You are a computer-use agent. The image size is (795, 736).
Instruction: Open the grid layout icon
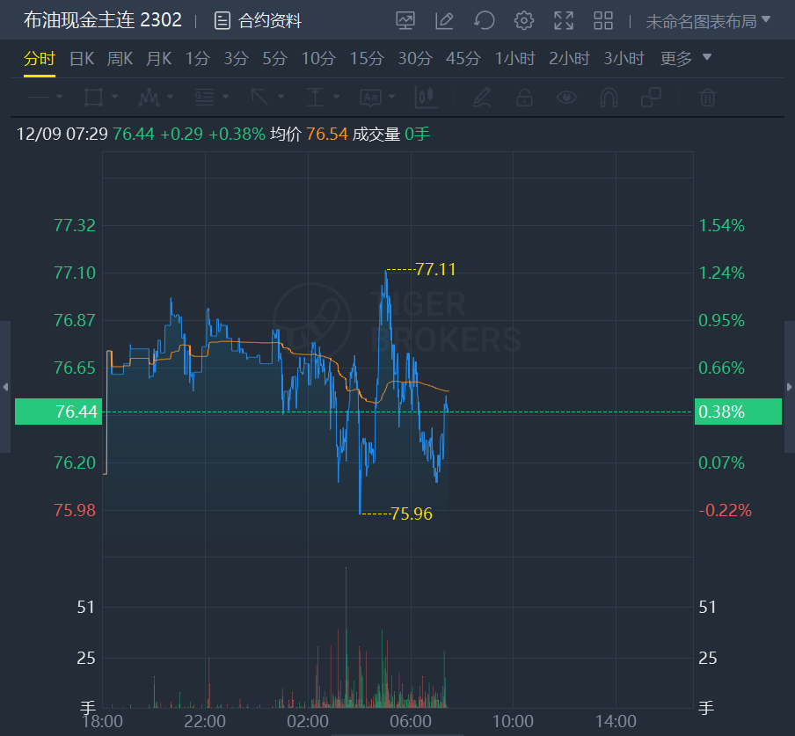[x=603, y=20]
